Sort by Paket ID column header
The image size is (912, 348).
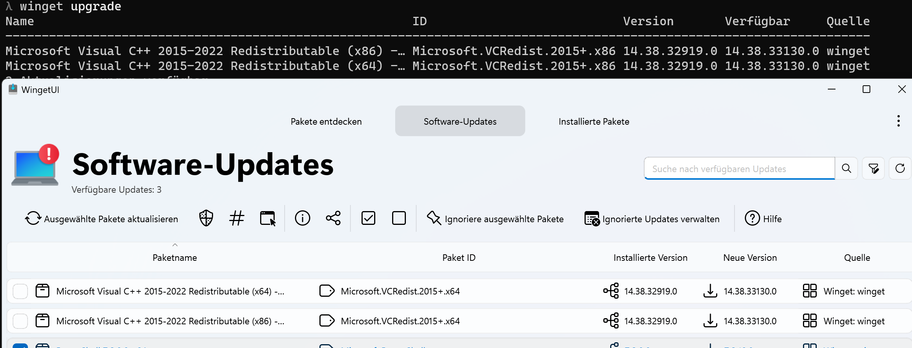[459, 257]
